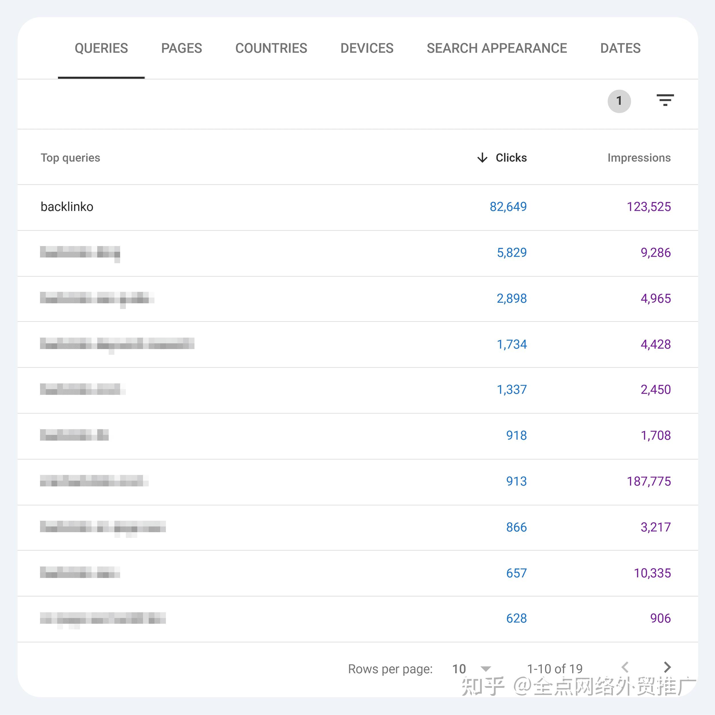Click the 628 clicks value
The height and width of the screenshot is (715, 715).
click(516, 618)
